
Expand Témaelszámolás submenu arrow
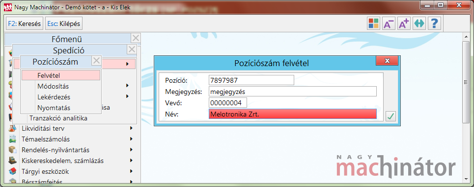131,139
